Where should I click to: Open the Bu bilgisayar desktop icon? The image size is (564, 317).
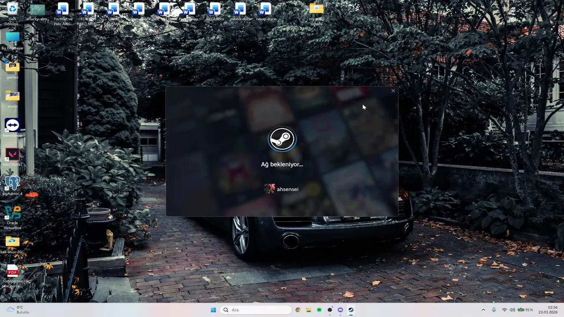pos(12,41)
